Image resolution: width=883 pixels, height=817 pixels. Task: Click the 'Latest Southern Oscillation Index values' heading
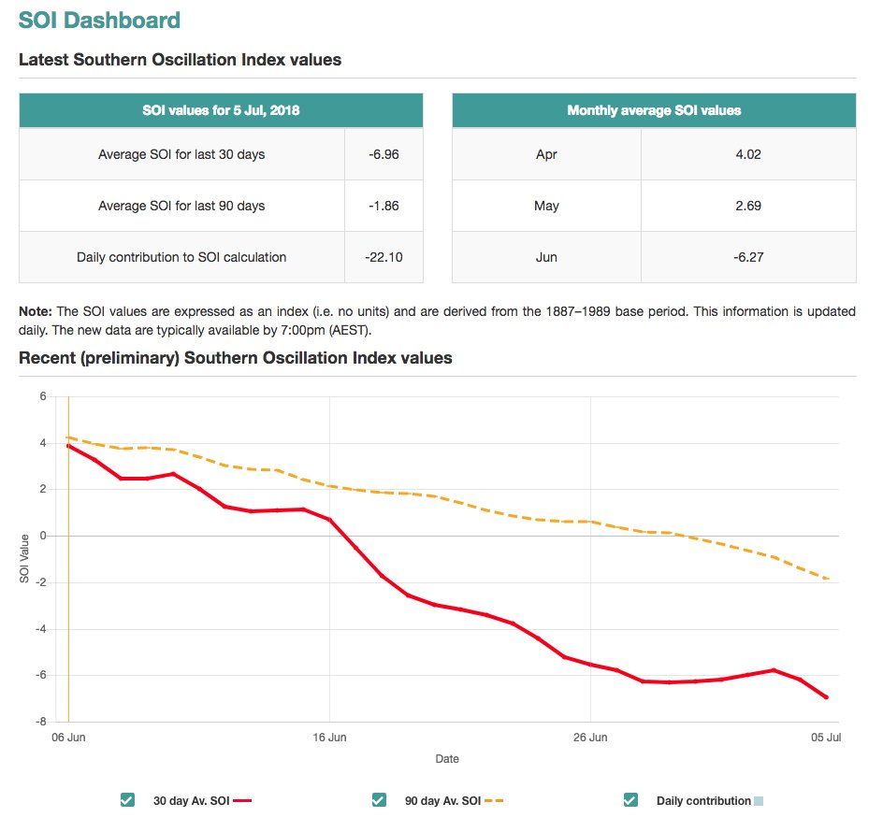[x=181, y=60]
